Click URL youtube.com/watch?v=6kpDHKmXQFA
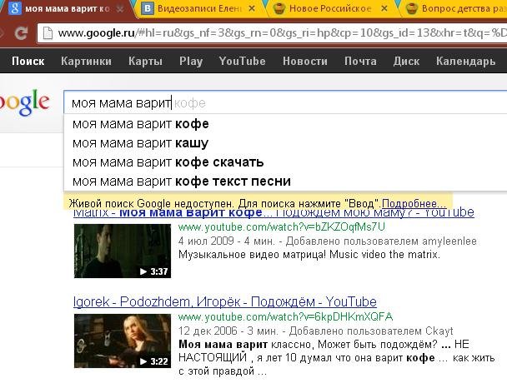 285,316
